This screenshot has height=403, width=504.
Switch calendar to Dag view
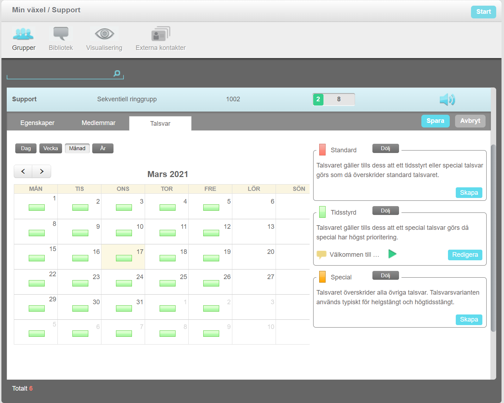coord(26,148)
